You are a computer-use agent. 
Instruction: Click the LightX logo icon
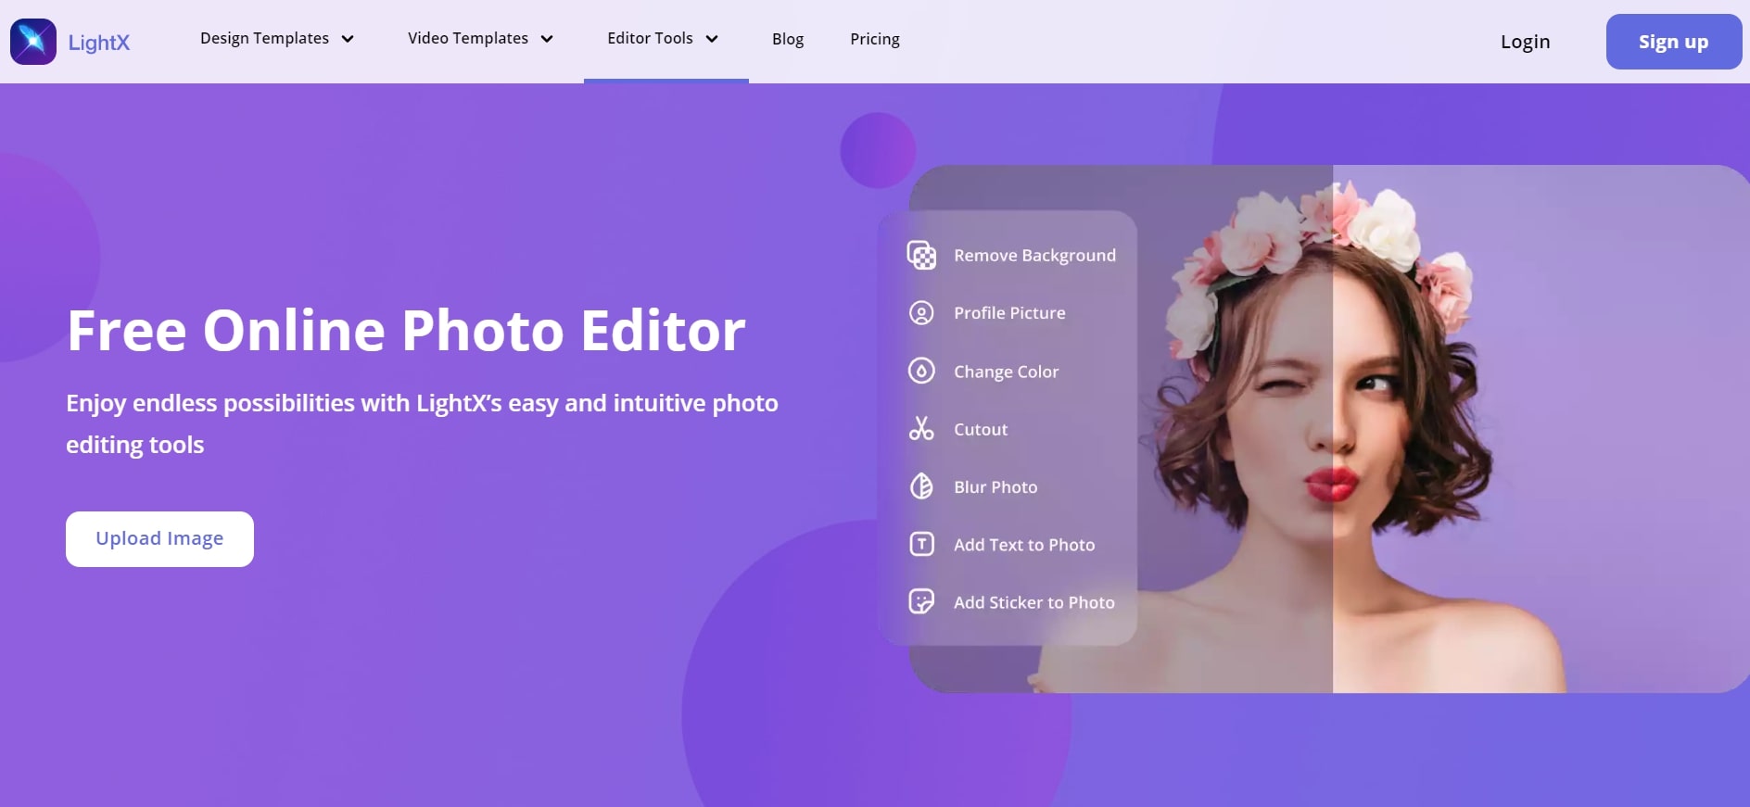tap(33, 42)
